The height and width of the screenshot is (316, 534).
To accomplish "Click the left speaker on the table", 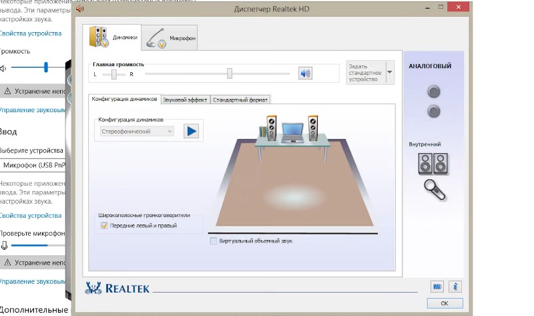I will [x=272, y=128].
